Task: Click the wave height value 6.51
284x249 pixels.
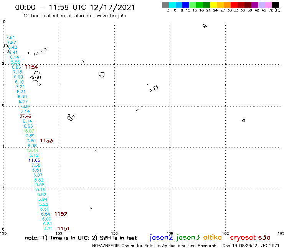Action: pyautogui.click(x=37, y=170)
